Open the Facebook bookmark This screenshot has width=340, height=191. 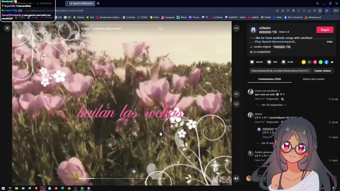pyautogui.click(x=293, y=17)
